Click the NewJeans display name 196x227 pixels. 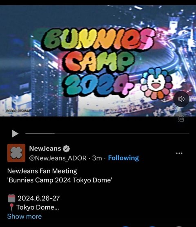[x=45, y=148]
